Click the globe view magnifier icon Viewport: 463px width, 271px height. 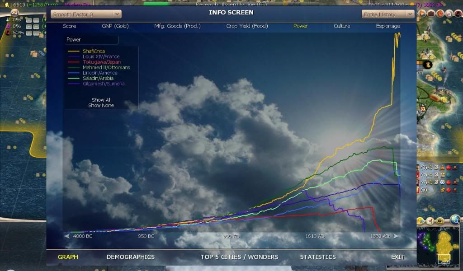pos(455,220)
